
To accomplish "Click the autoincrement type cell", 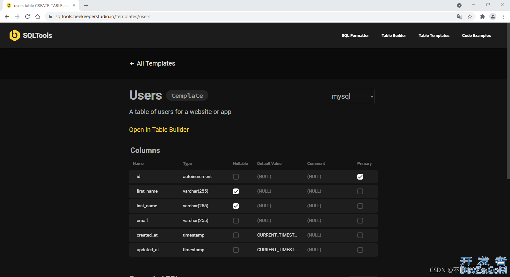I will [x=197, y=176].
